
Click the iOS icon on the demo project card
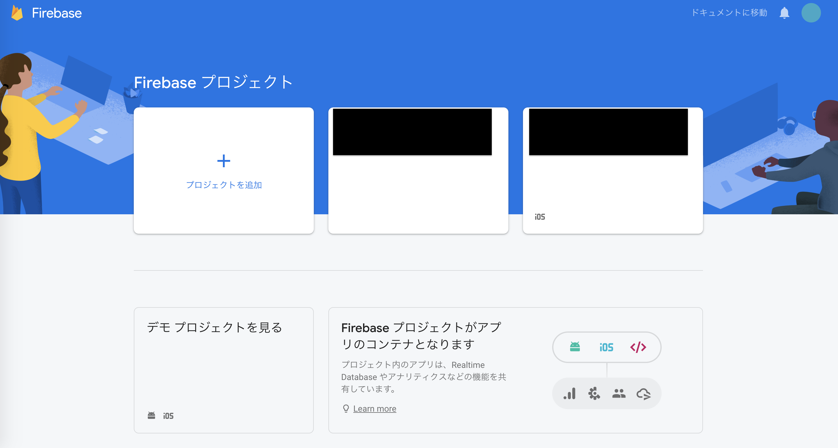click(x=168, y=416)
